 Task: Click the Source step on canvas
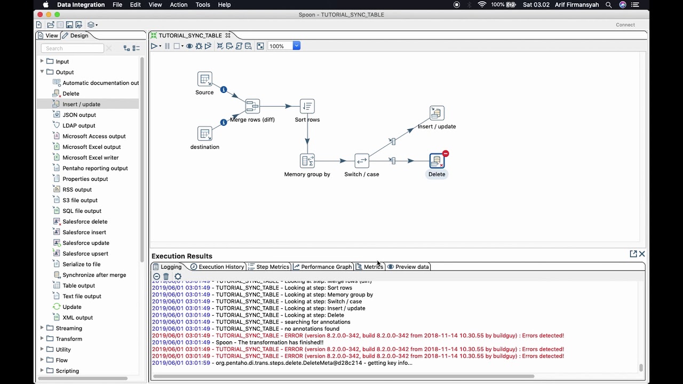click(x=205, y=79)
